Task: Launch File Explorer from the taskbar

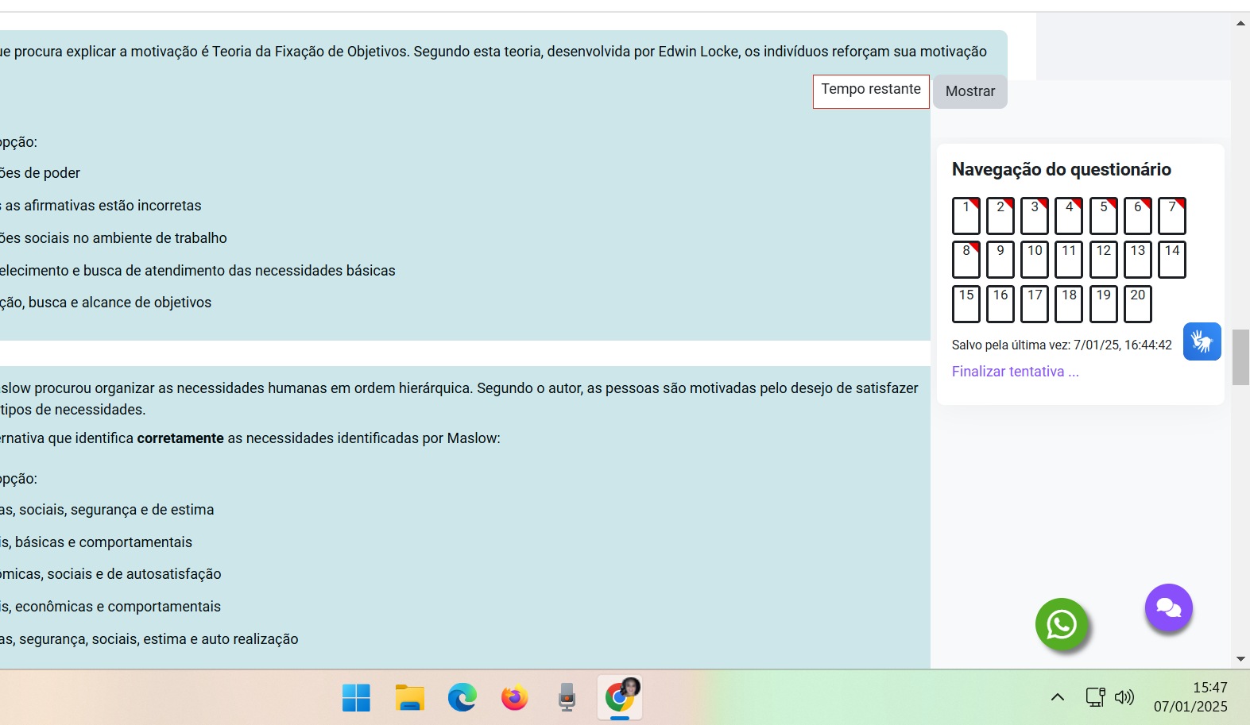Action: (409, 698)
